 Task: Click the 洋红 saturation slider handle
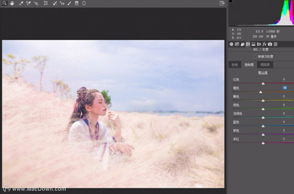[x=263, y=143]
